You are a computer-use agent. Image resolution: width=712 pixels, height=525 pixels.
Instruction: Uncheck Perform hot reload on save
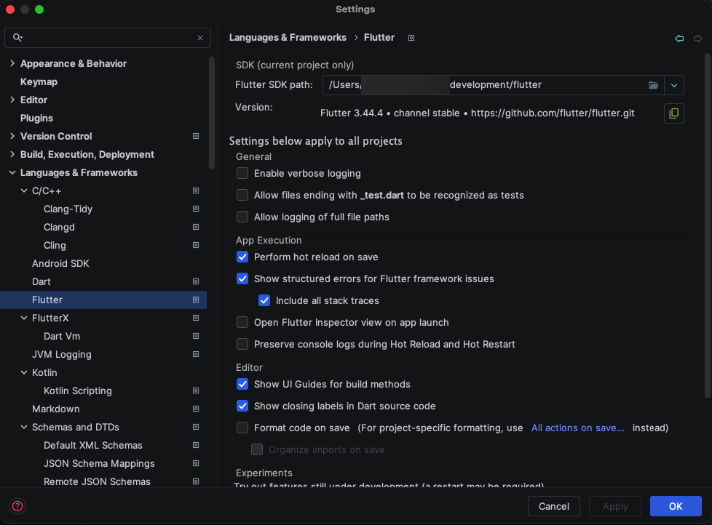[242, 257]
